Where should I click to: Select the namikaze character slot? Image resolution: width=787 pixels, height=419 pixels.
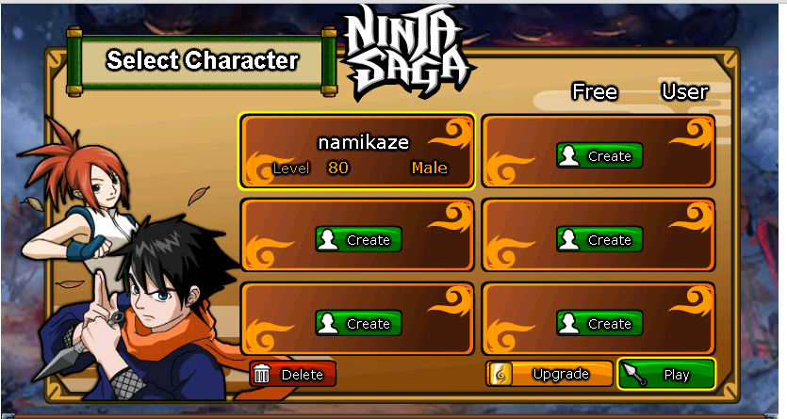pos(357,151)
